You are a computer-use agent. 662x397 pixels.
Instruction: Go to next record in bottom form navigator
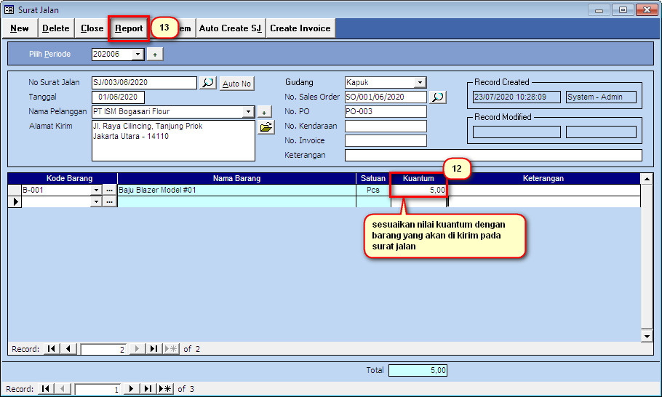tap(131, 388)
